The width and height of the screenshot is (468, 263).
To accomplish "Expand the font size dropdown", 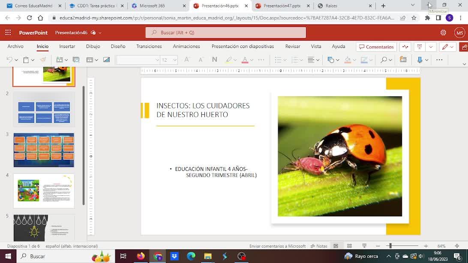I will 174,60.
